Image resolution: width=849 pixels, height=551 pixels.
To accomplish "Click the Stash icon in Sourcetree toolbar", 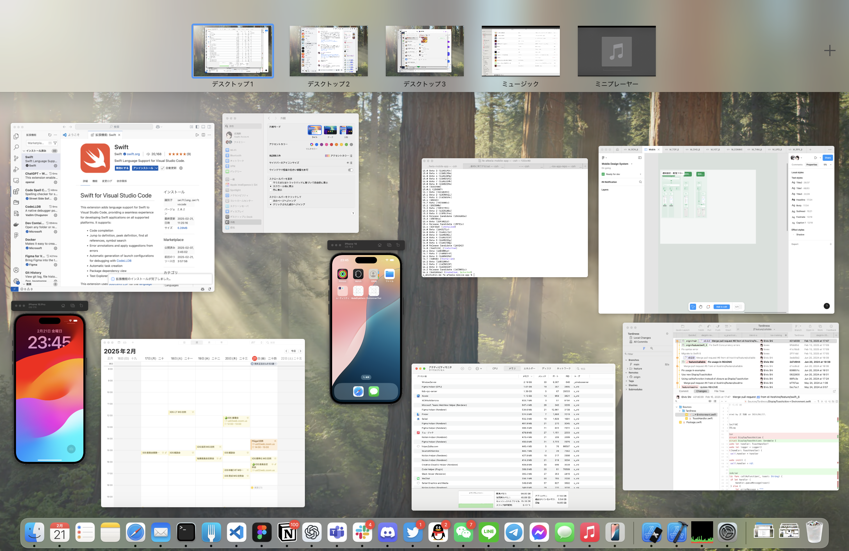I will click(x=727, y=327).
